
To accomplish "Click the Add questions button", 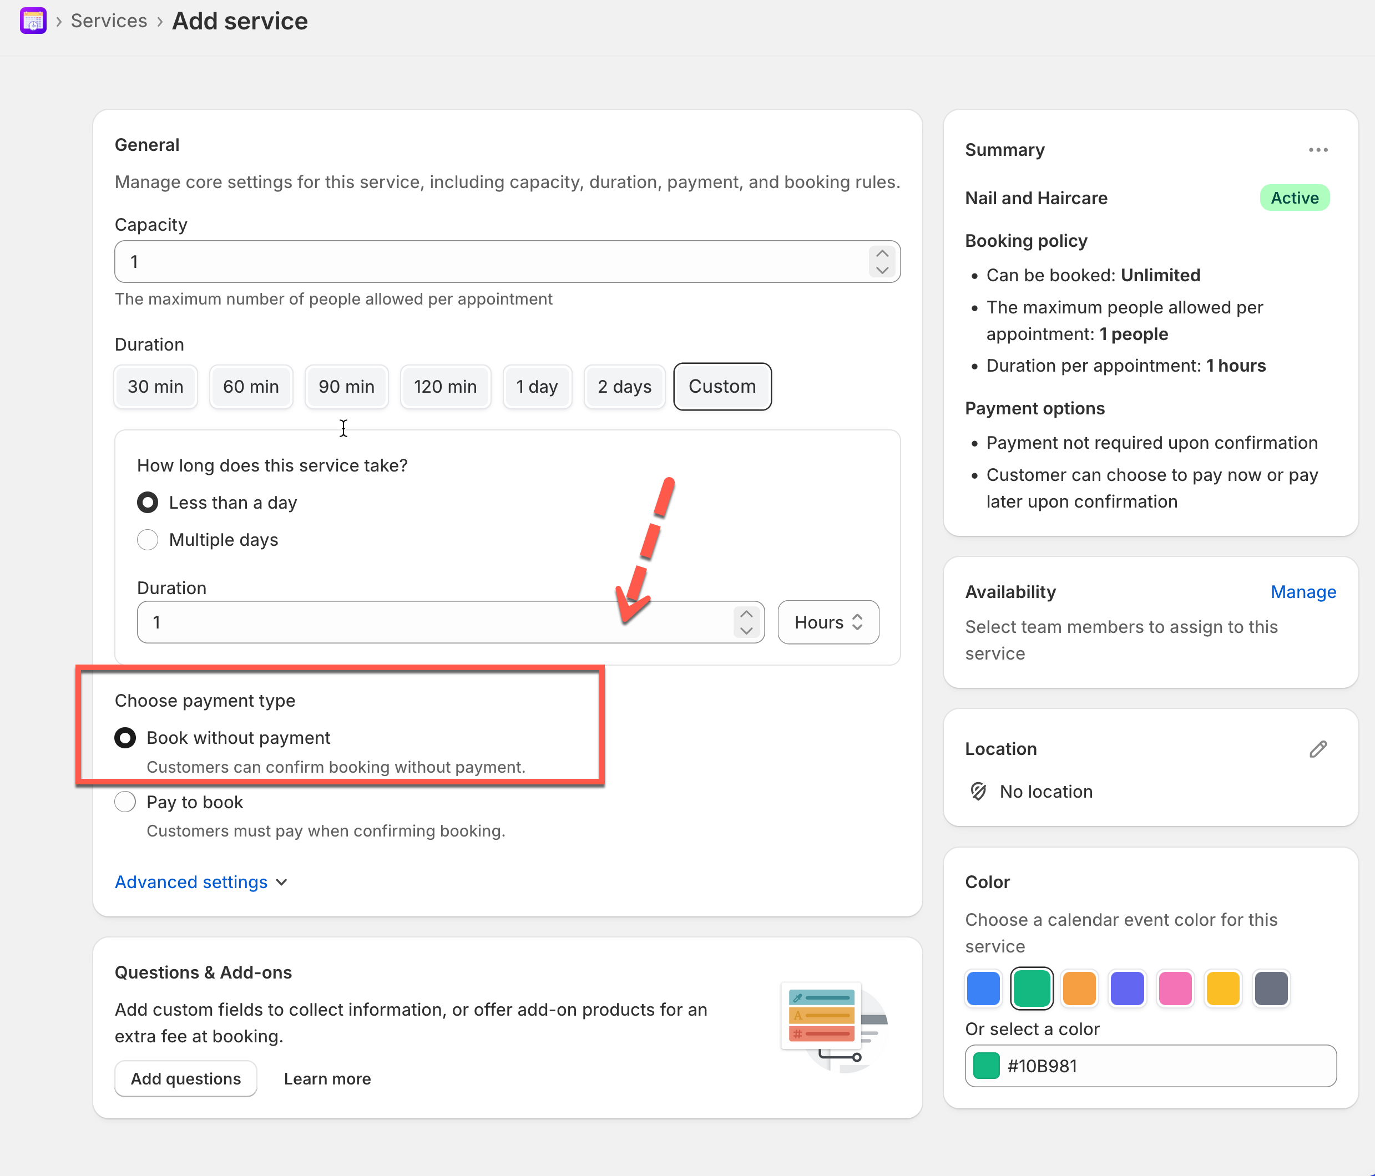I will click(185, 1078).
